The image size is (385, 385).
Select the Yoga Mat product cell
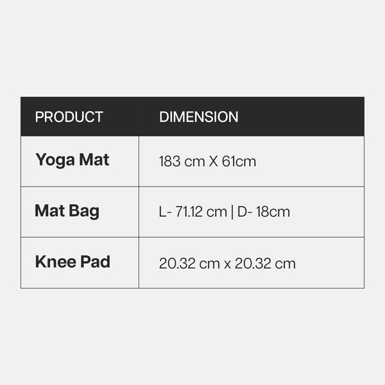pos(73,160)
